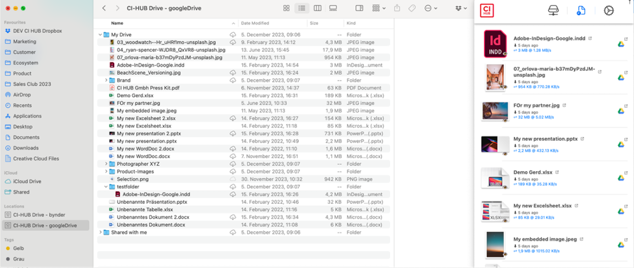Toggle eye badge on 07_orlova-maria thumbnail
The image size is (634, 268).
[505, 88]
